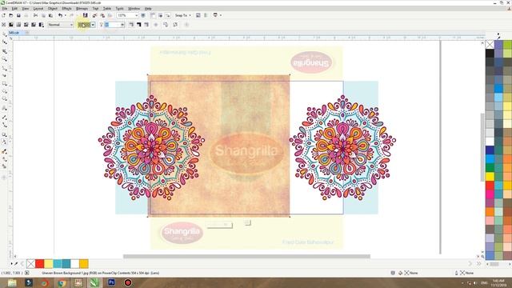512x288 pixels.
Task: Select the Crop tool
Action: coord(4,51)
